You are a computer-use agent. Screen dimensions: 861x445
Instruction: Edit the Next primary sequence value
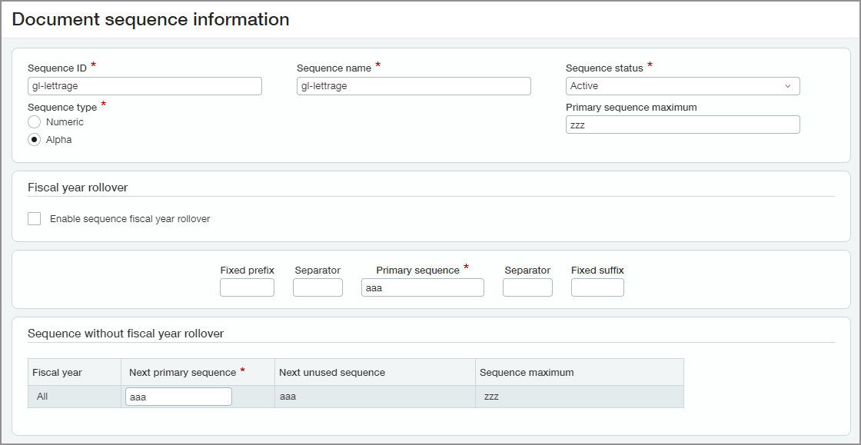(x=178, y=396)
